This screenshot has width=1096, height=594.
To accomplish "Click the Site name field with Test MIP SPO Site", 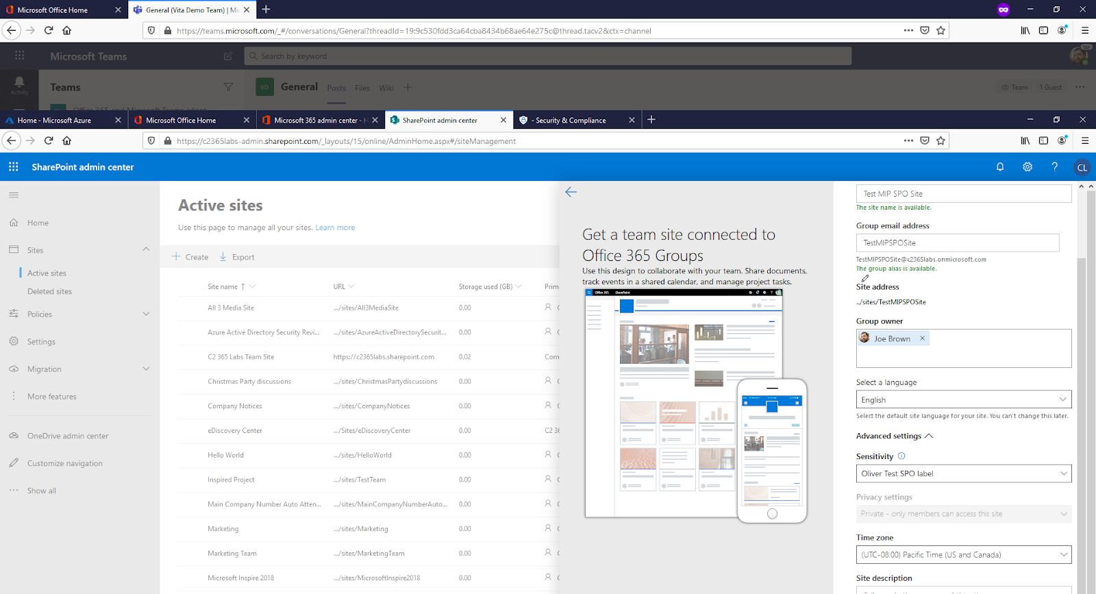I will 964,194.
